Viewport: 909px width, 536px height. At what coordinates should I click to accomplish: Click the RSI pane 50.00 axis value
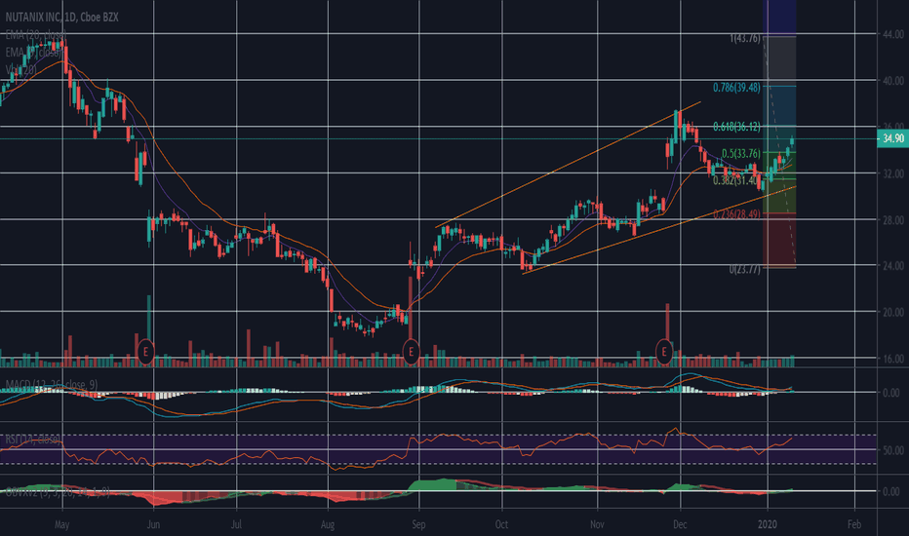(893, 449)
